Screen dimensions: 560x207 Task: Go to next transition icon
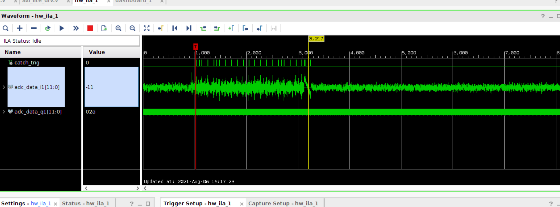217,28
